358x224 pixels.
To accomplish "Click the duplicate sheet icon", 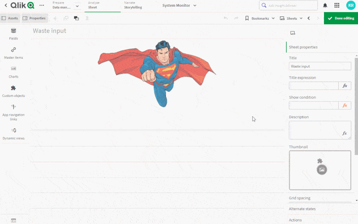I will click(x=76, y=18).
